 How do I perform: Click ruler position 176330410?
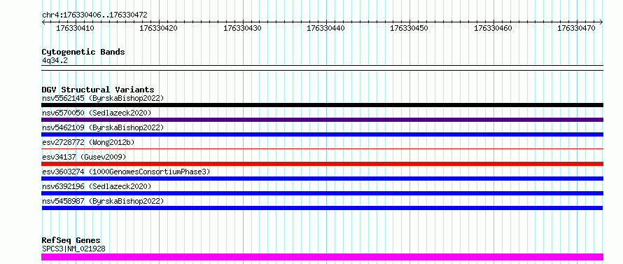(x=75, y=28)
